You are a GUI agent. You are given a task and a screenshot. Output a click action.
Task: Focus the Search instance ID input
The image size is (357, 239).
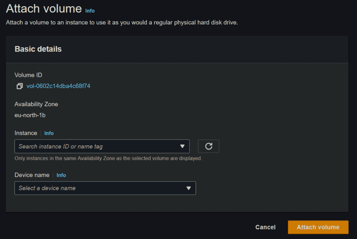click(93, 147)
